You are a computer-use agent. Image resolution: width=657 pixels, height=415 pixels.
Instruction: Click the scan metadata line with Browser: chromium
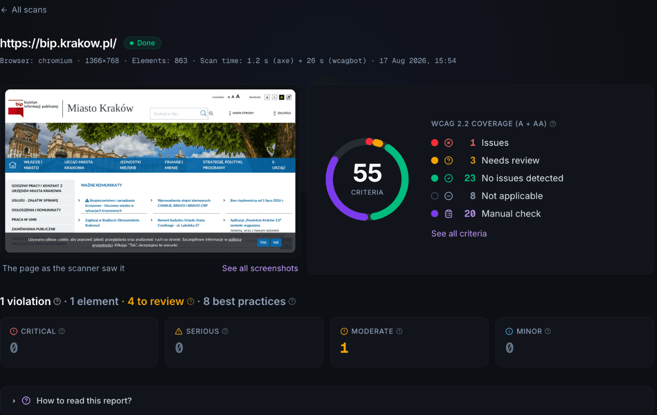click(x=228, y=61)
